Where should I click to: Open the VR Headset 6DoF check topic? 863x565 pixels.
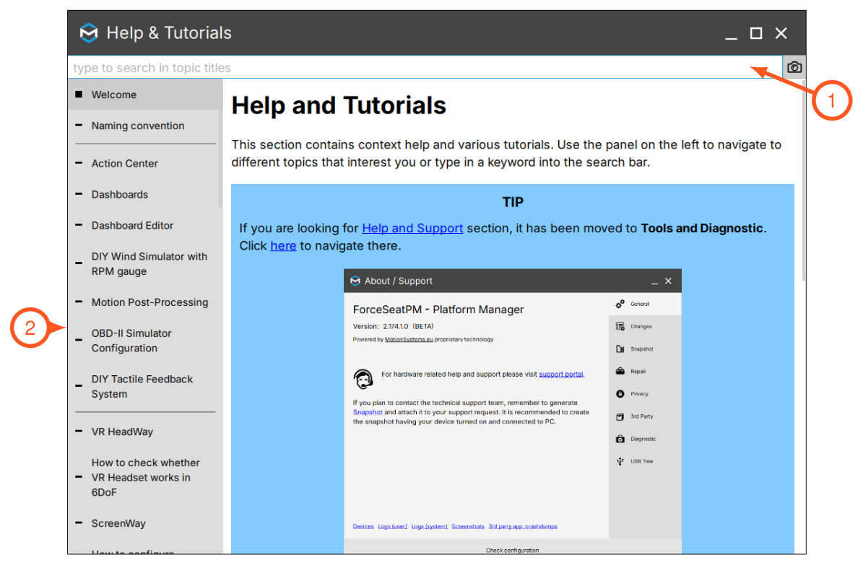click(145, 477)
